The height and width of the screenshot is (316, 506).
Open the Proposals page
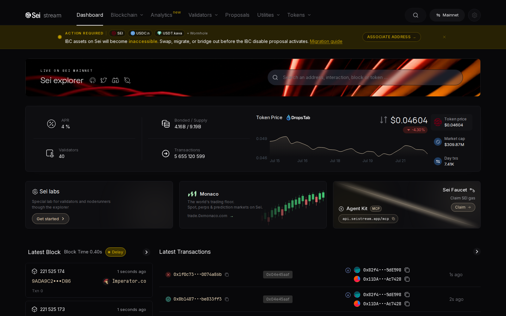coord(237,15)
